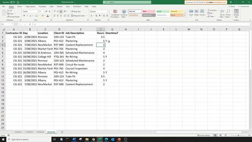Screen dimensions: 252x142
Task: Open the font name dropdown
Action: click(38, 11)
